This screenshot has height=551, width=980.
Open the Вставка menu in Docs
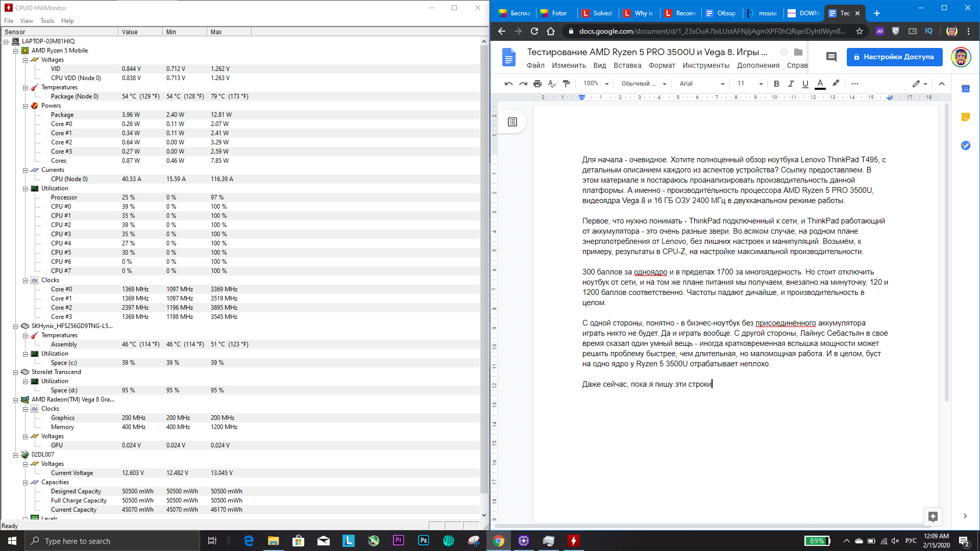627,65
